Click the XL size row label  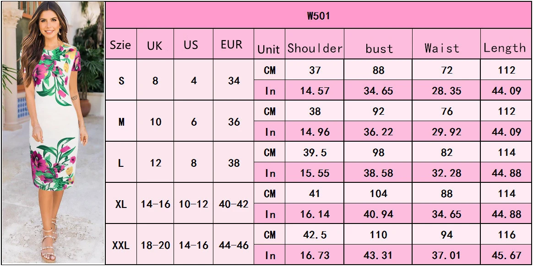(121, 204)
